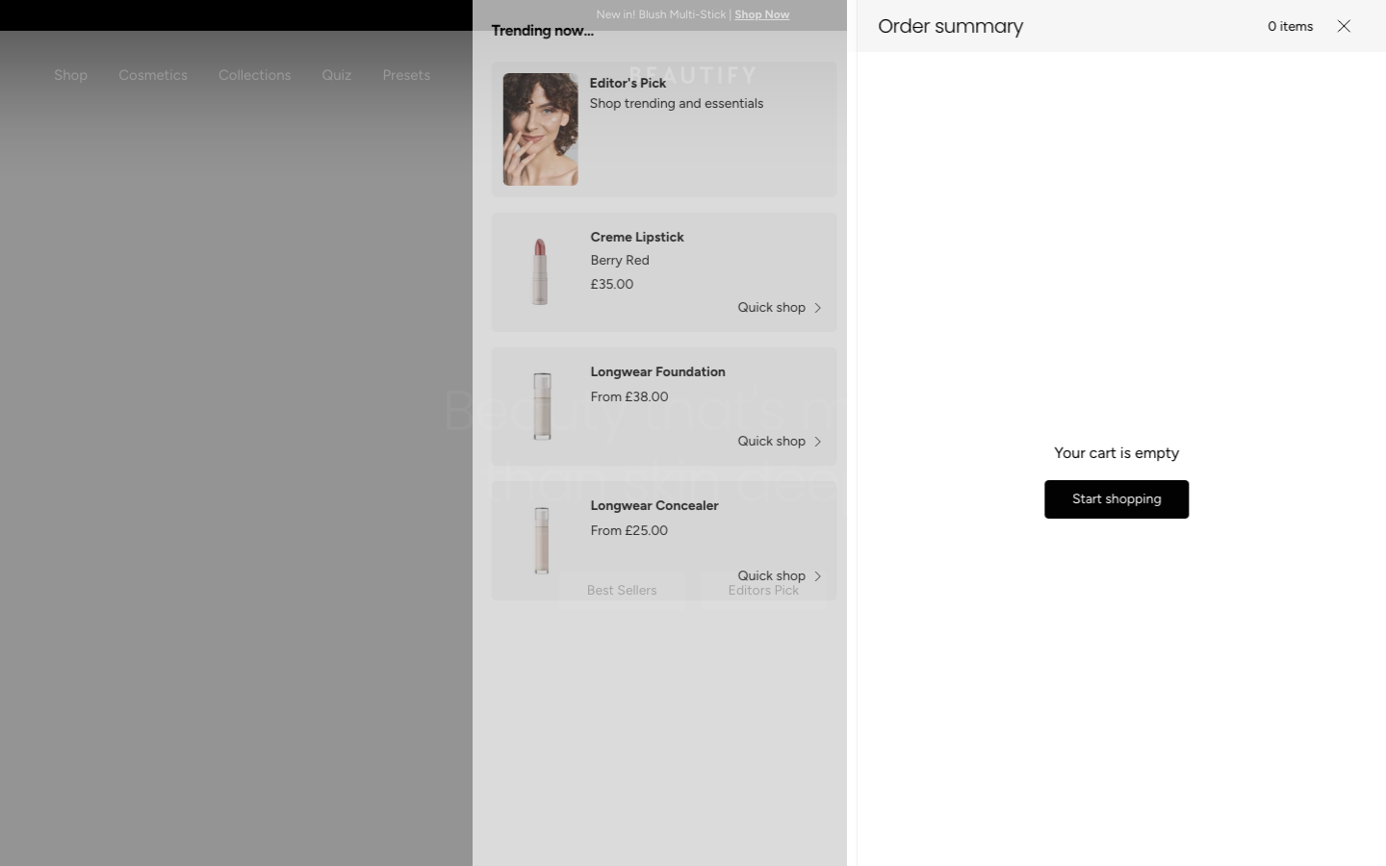This screenshot has height=866, width=1386.
Task: Quick shop the Creme Lipstick
Action: click(x=771, y=308)
